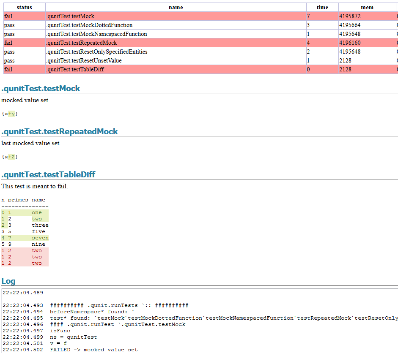Image resolution: width=398 pixels, height=353 pixels.
Task: Click log line '.qunit.runTests `::' header
Action: [119, 306]
